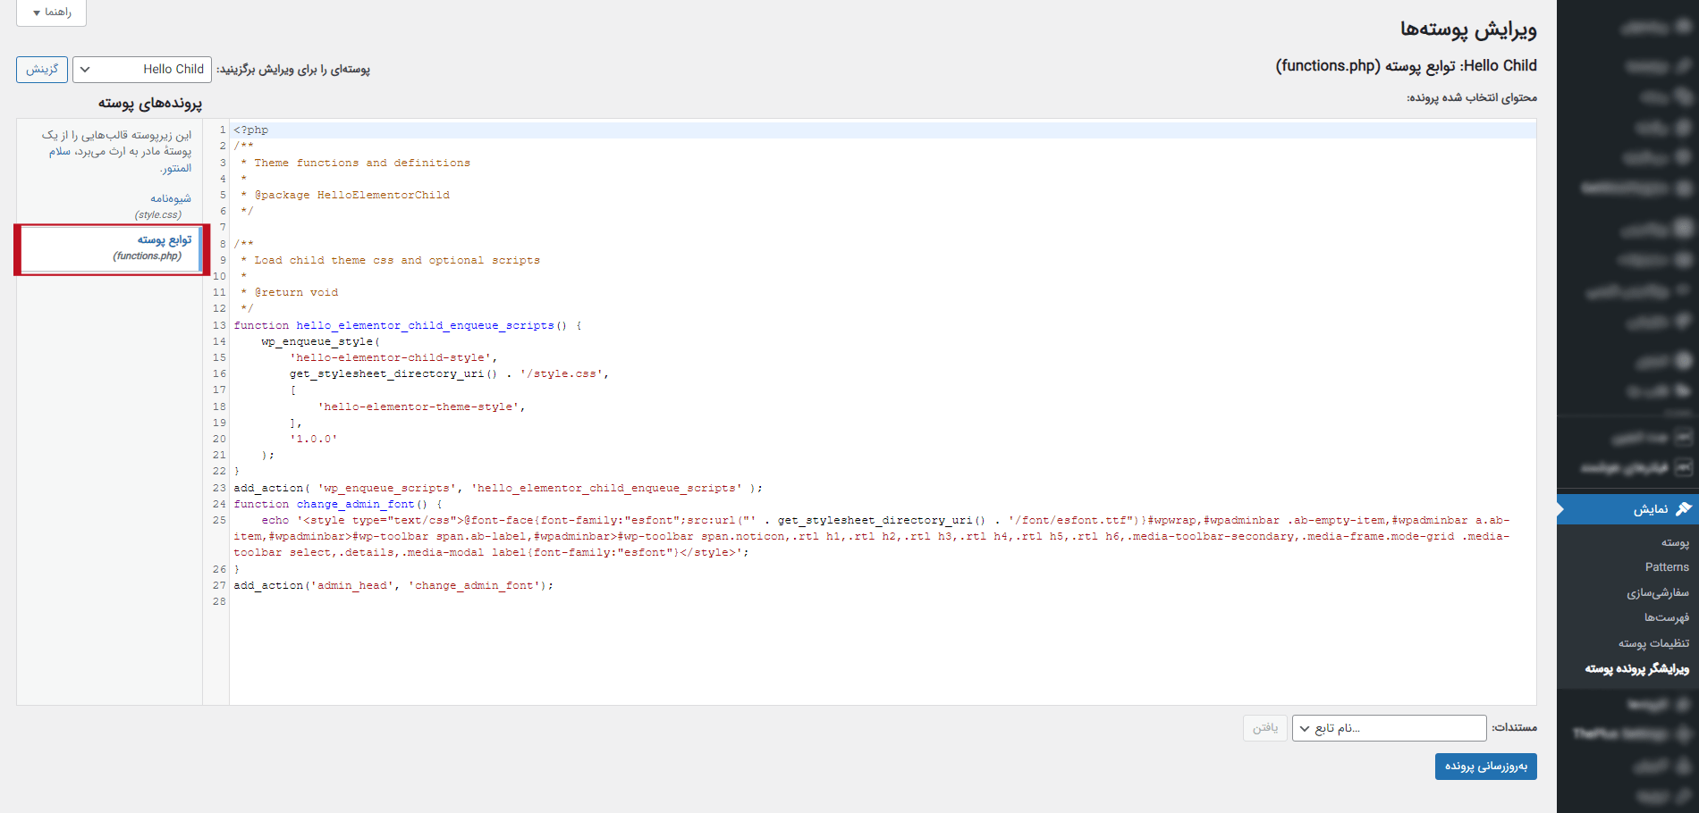Go to Patterns in the Appearance submenu

[1666, 567]
